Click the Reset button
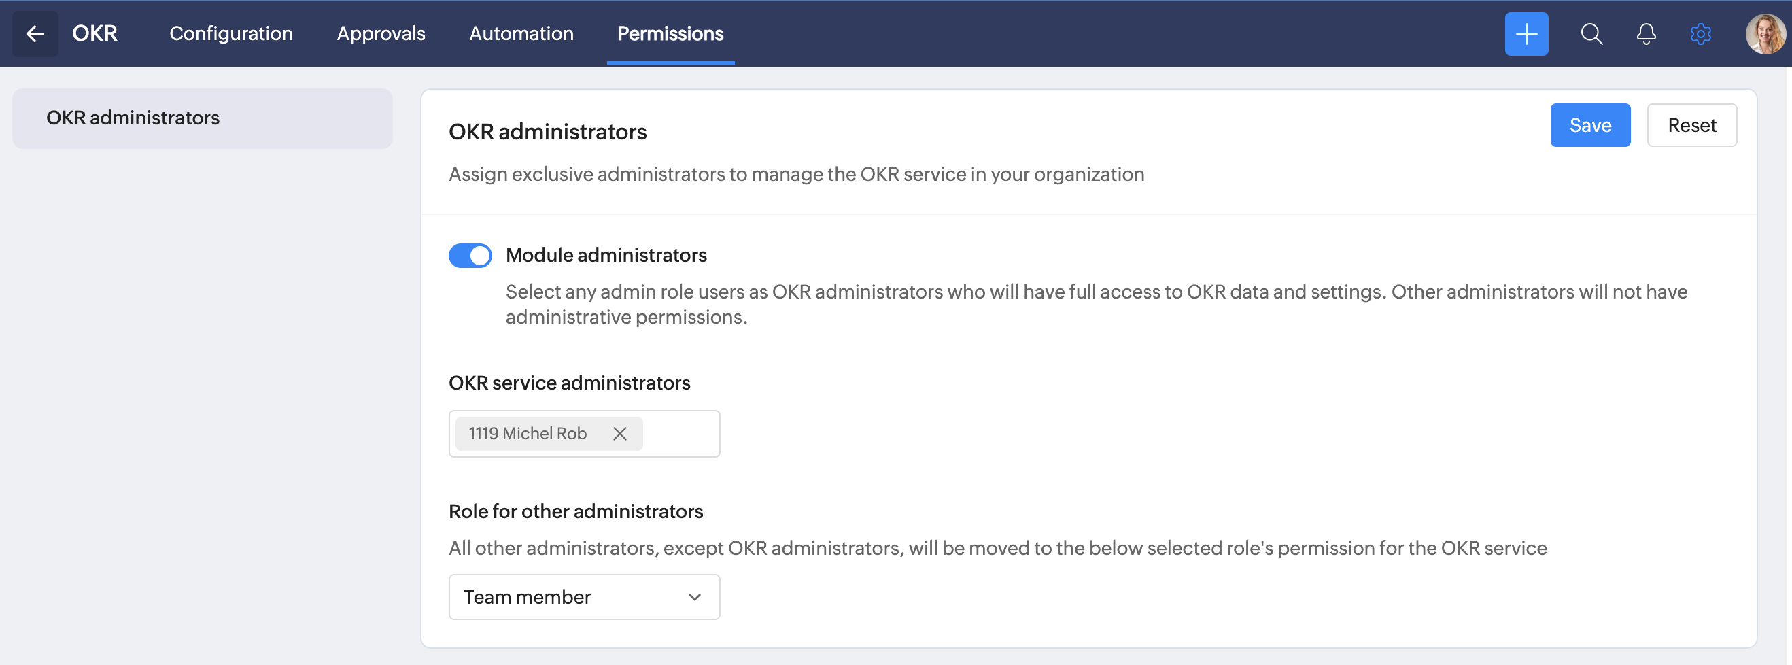1792x665 pixels. point(1691,125)
